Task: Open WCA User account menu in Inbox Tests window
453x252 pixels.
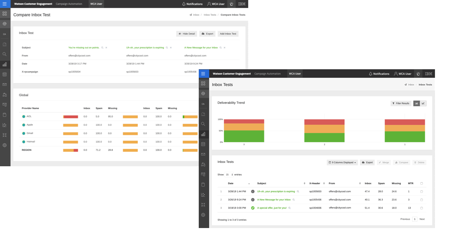Action: (403, 74)
